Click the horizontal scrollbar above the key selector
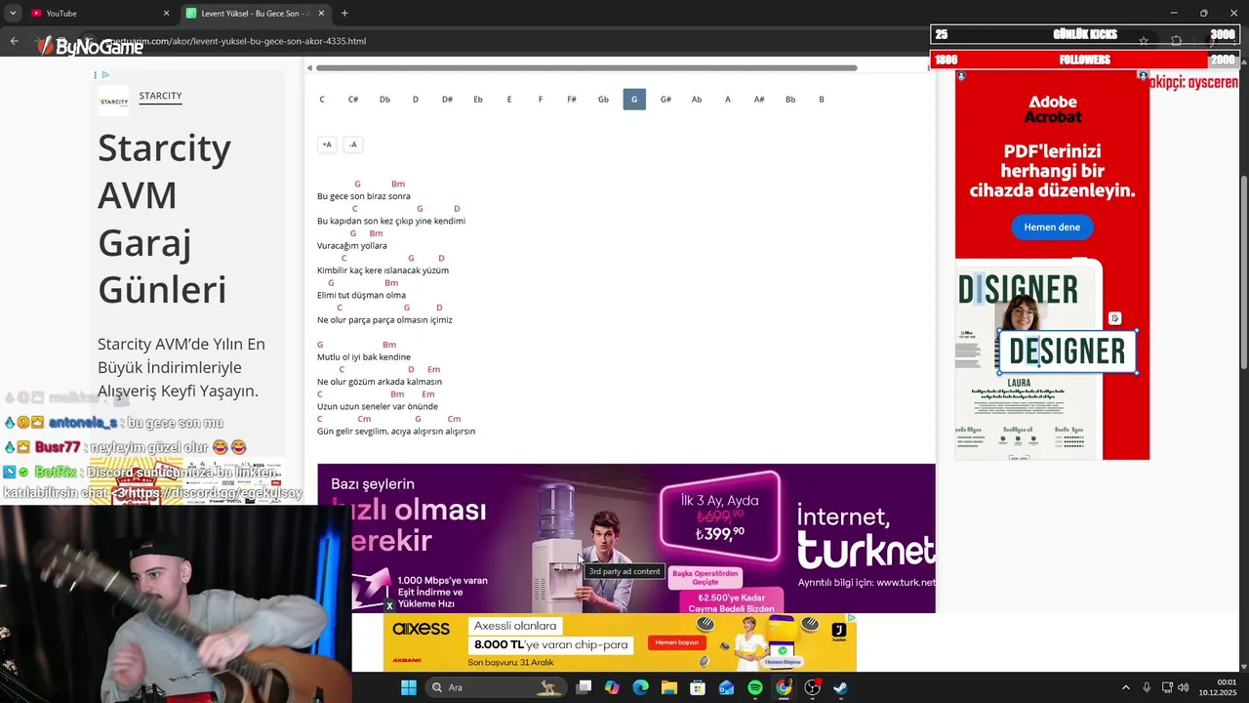The height and width of the screenshot is (703, 1249). [586, 68]
